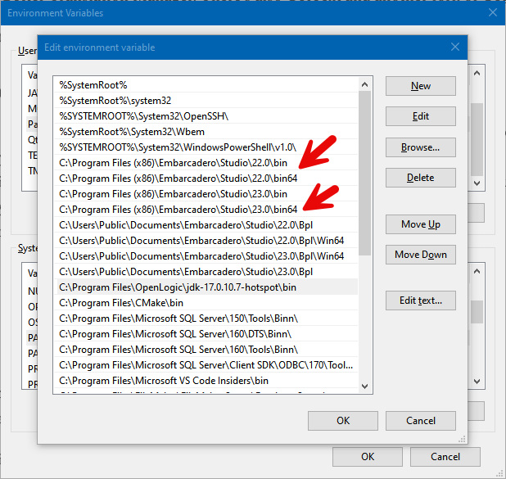Confirm with OK in Edit environment variable

343,421
